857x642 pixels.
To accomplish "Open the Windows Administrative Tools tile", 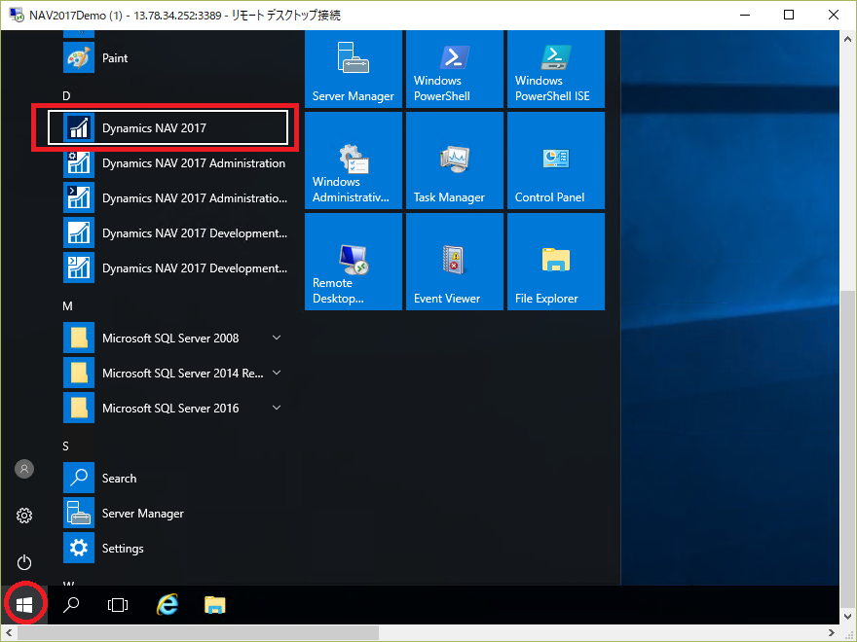I will pos(354,160).
